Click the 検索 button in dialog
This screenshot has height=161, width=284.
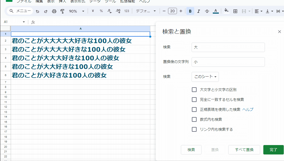click(x=191, y=150)
